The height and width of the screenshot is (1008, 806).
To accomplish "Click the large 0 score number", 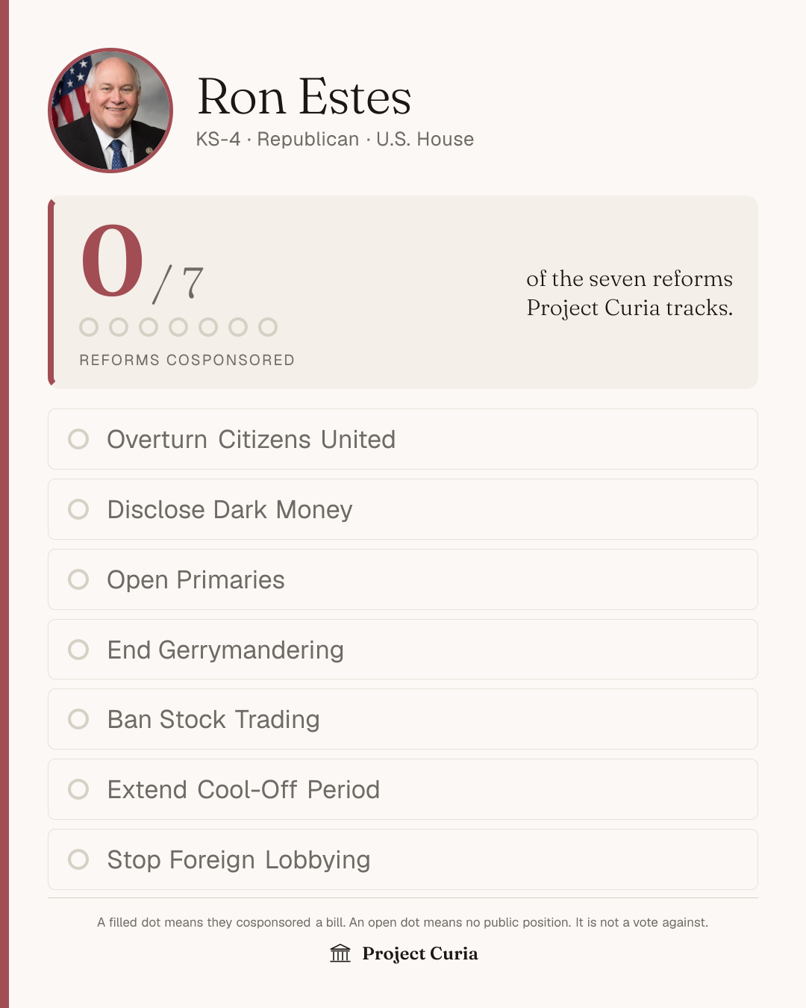I will [x=112, y=261].
